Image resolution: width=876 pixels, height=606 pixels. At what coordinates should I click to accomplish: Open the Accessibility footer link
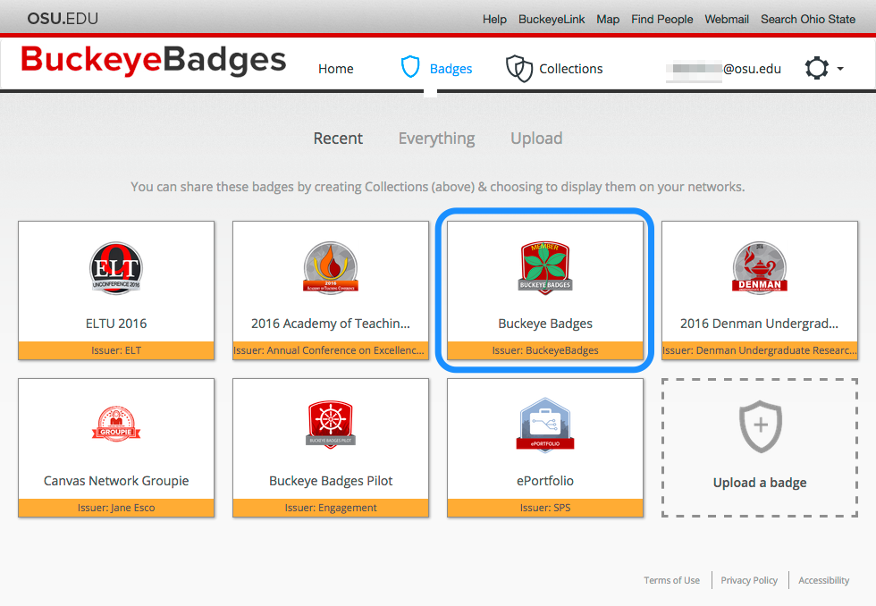point(823,580)
